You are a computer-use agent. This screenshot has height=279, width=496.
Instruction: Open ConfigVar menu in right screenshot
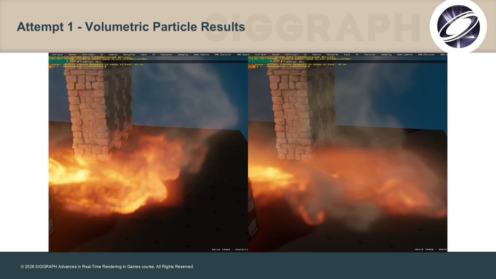coord(261,55)
